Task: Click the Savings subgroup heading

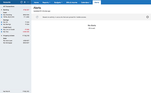Action: coord(6,20)
